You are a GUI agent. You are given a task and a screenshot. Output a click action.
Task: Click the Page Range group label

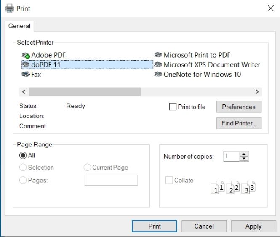(35, 144)
